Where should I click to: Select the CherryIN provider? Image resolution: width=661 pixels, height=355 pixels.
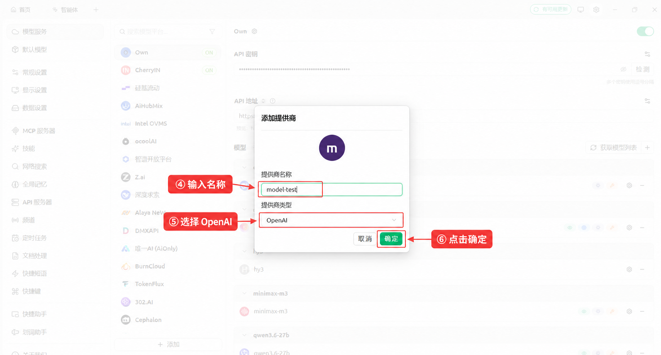pyautogui.click(x=168, y=70)
